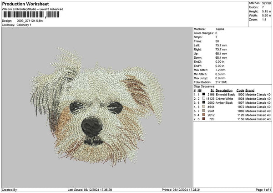The width and height of the screenshot is (273, 193).
Task: Click the stitch count '32738'
Action: click(x=266, y=3)
